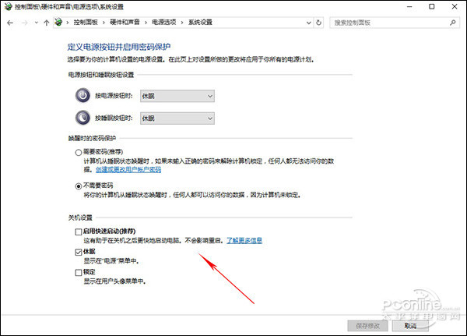This screenshot has height=336, width=467.
Task: Click the power button icon
Action: click(x=83, y=95)
